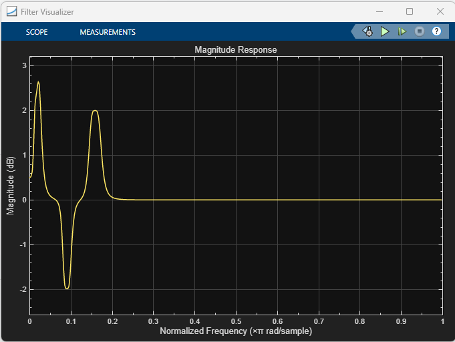Click the second peak at 2 dB

95,110
